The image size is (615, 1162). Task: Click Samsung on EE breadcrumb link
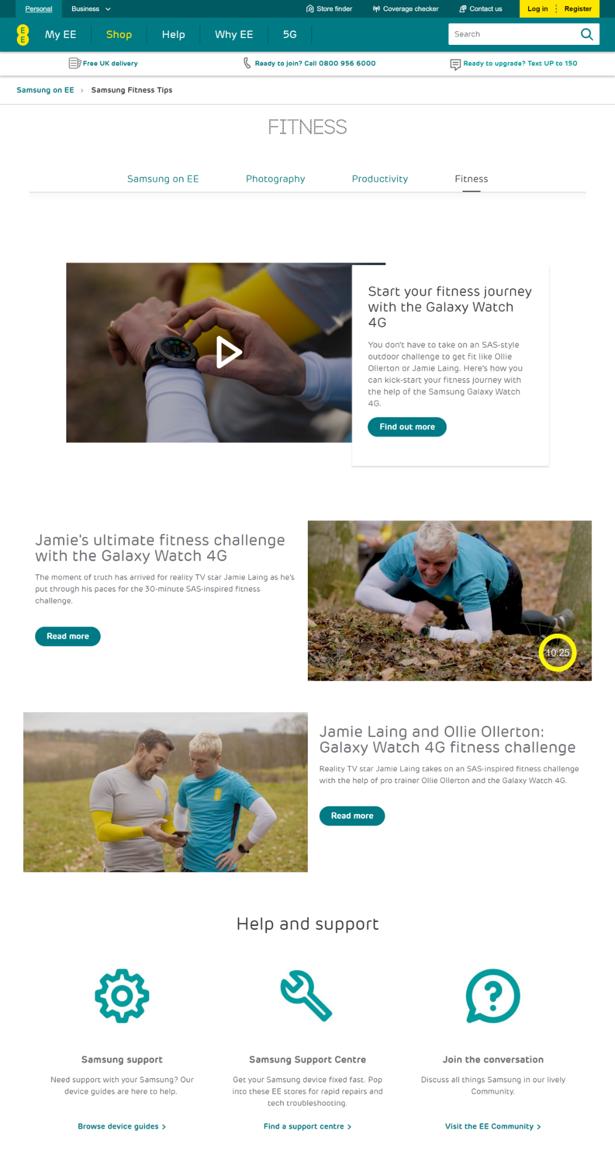point(45,90)
